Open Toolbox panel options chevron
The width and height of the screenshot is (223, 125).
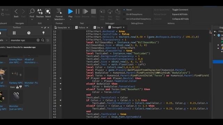point(42,28)
